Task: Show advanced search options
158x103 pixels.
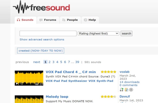Action: [x=42, y=40]
